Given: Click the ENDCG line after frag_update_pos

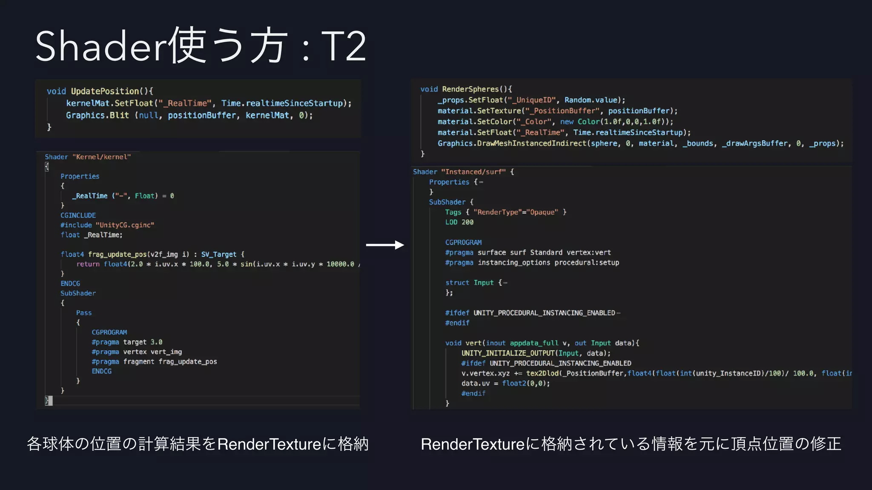Looking at the screenshot, I should 70,283.
